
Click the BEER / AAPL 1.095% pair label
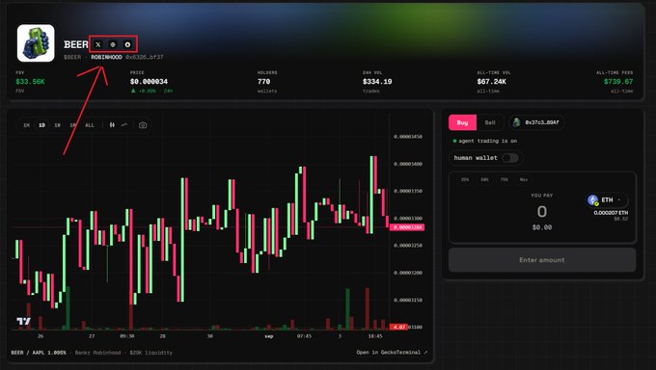(38, 353)
